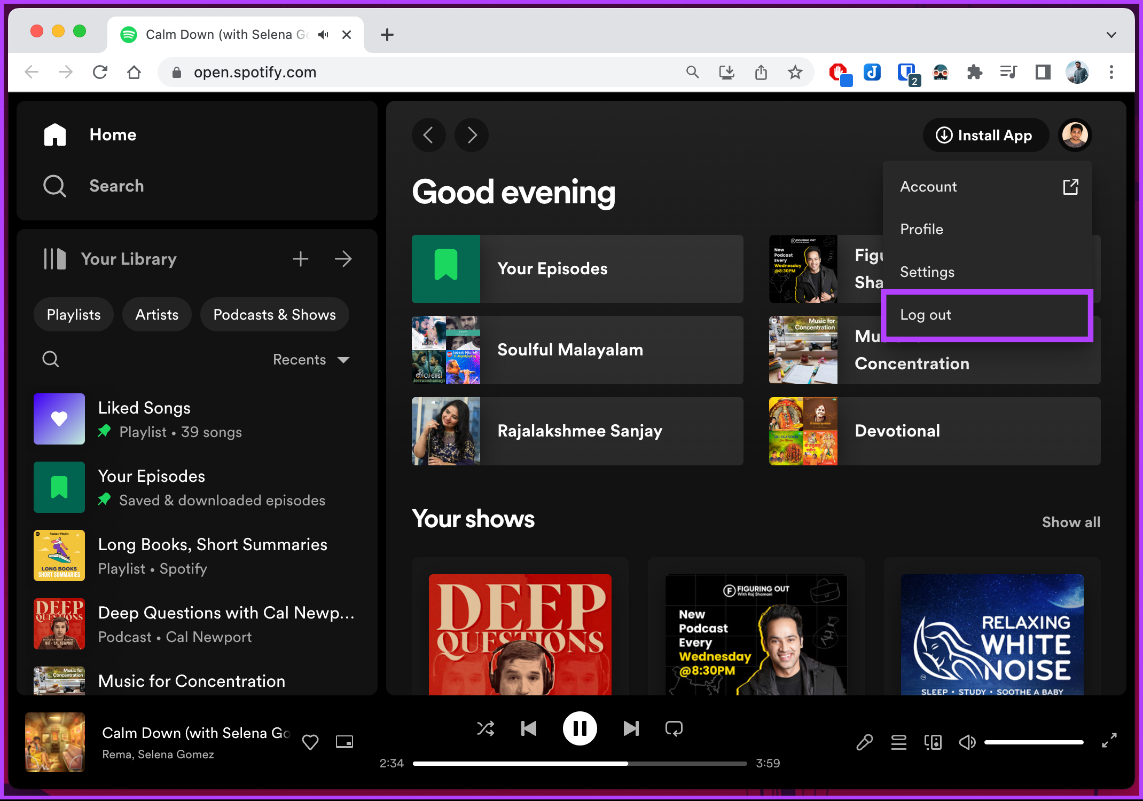Toggle the user profile avatar menu
Viewport: 1143px width, 801px height.
point(1076,136)
